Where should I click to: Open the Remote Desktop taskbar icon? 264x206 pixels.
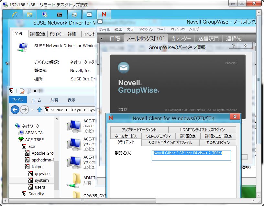coord(45,15)
